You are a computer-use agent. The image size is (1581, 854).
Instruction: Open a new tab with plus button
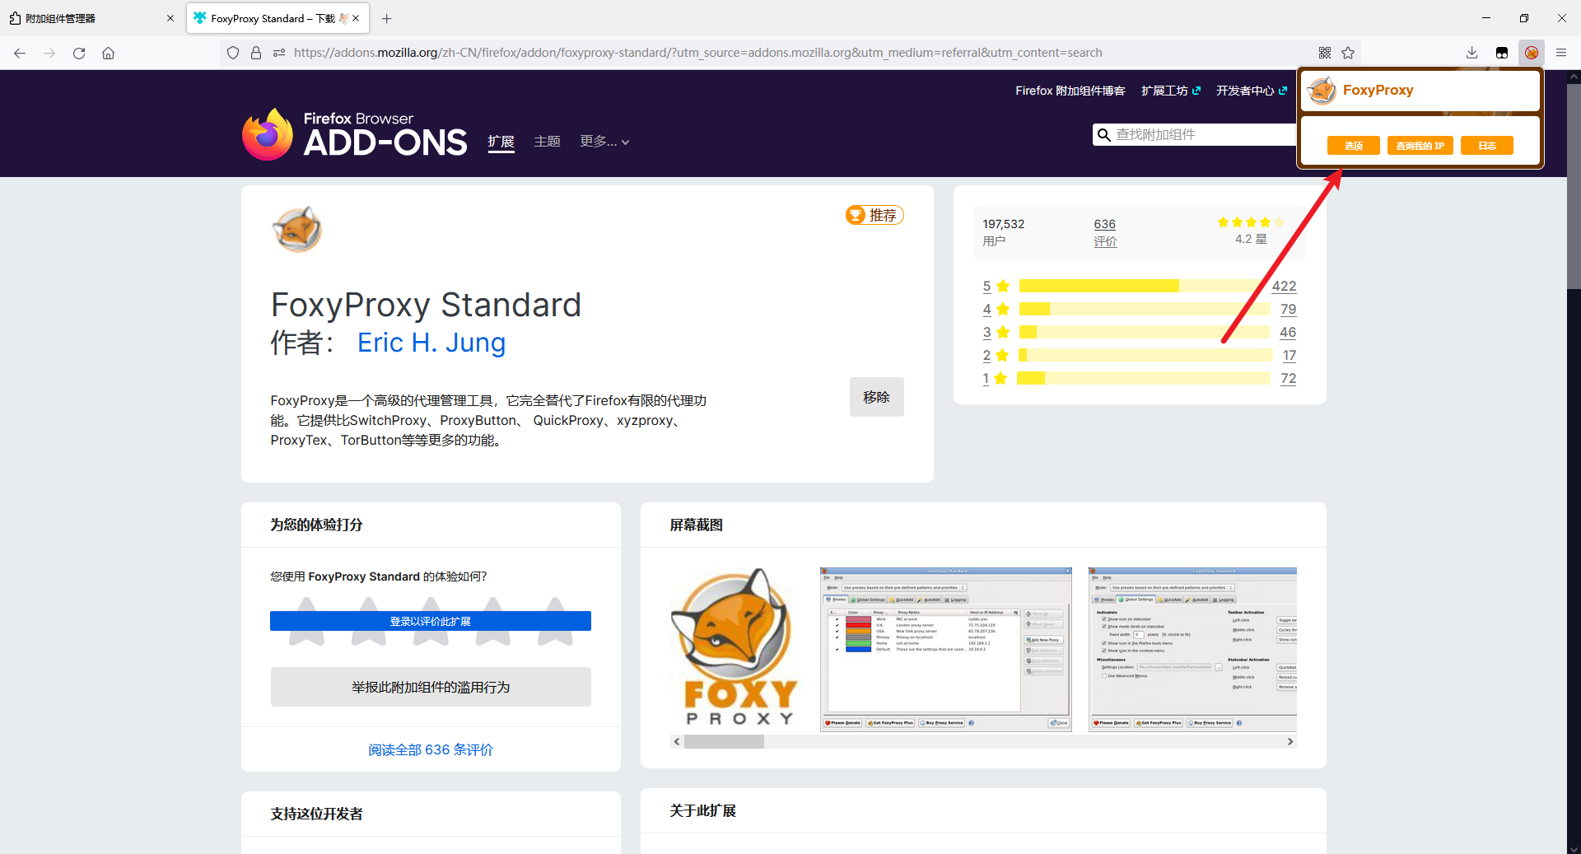(387, 18)
